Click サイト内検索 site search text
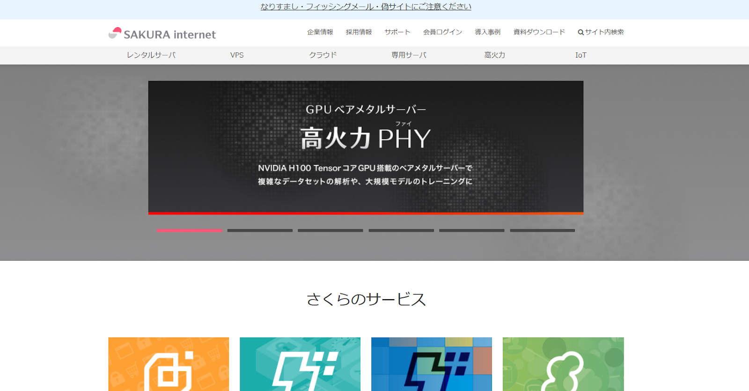 click(604, 32)
